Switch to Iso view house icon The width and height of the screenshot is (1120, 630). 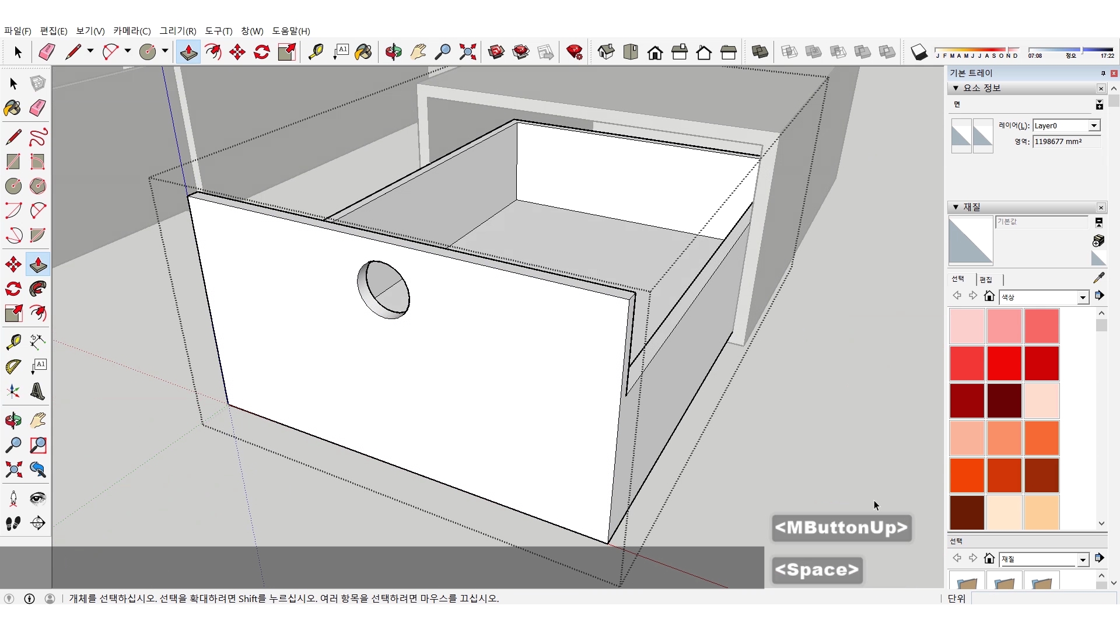point(605,52)
